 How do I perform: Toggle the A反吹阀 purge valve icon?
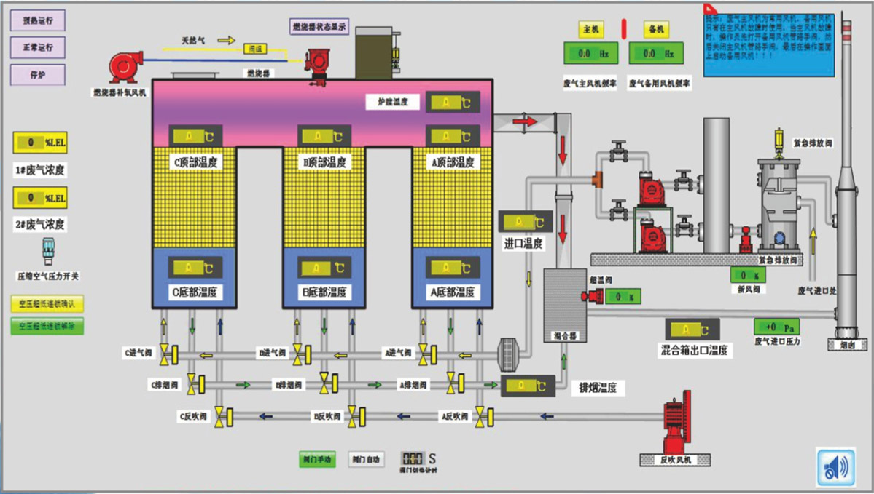(x=484, y=417)
